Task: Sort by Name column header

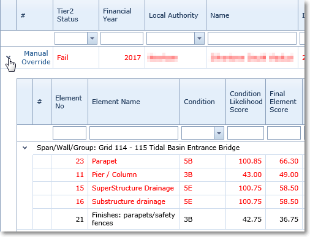Action: (252, 15)
